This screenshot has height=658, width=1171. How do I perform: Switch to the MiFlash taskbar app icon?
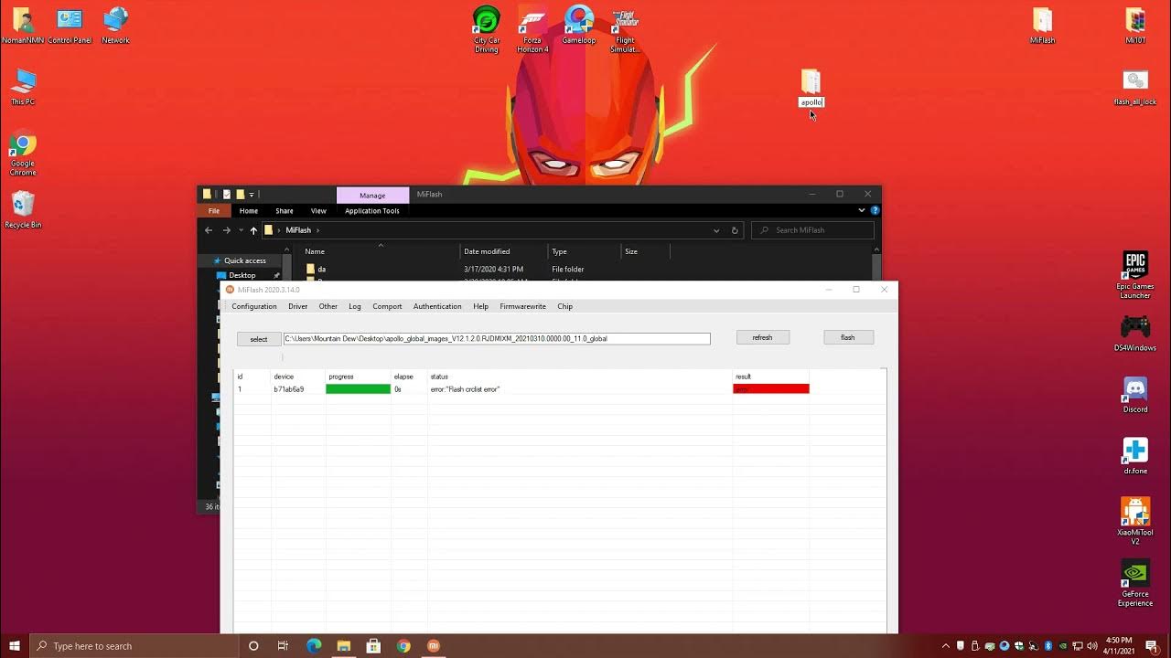pos(434,646)
